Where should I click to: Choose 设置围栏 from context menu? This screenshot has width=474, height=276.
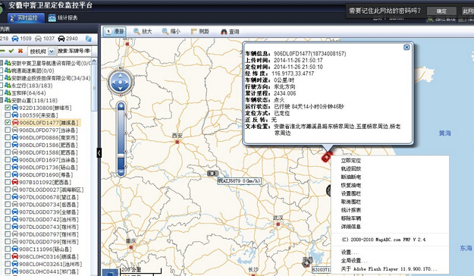tap(350, 193)
